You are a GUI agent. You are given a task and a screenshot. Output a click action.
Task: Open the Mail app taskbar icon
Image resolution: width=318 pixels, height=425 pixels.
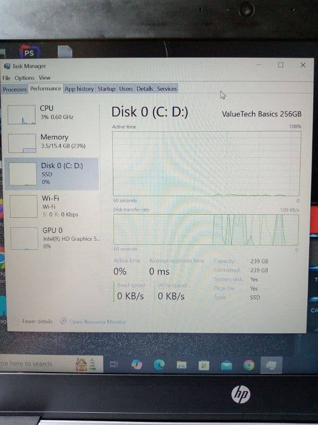coord(227,365)
